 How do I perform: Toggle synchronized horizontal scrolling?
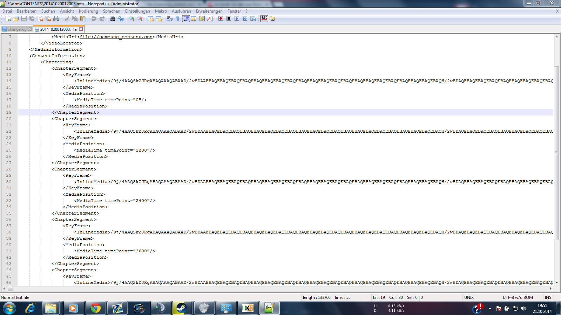159,19
